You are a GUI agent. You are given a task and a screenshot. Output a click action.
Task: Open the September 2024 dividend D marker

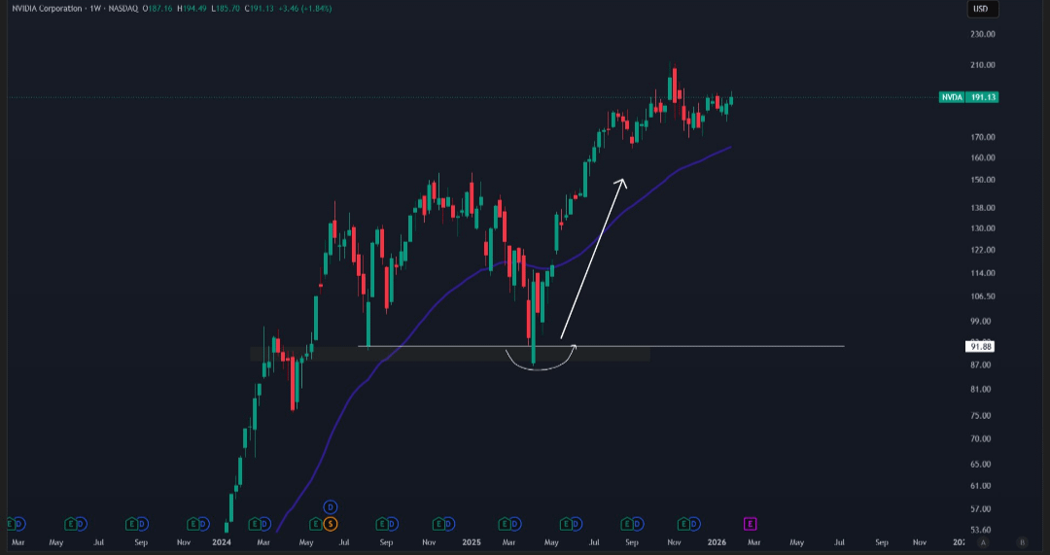pyautogui.click(x=393, y=524)
